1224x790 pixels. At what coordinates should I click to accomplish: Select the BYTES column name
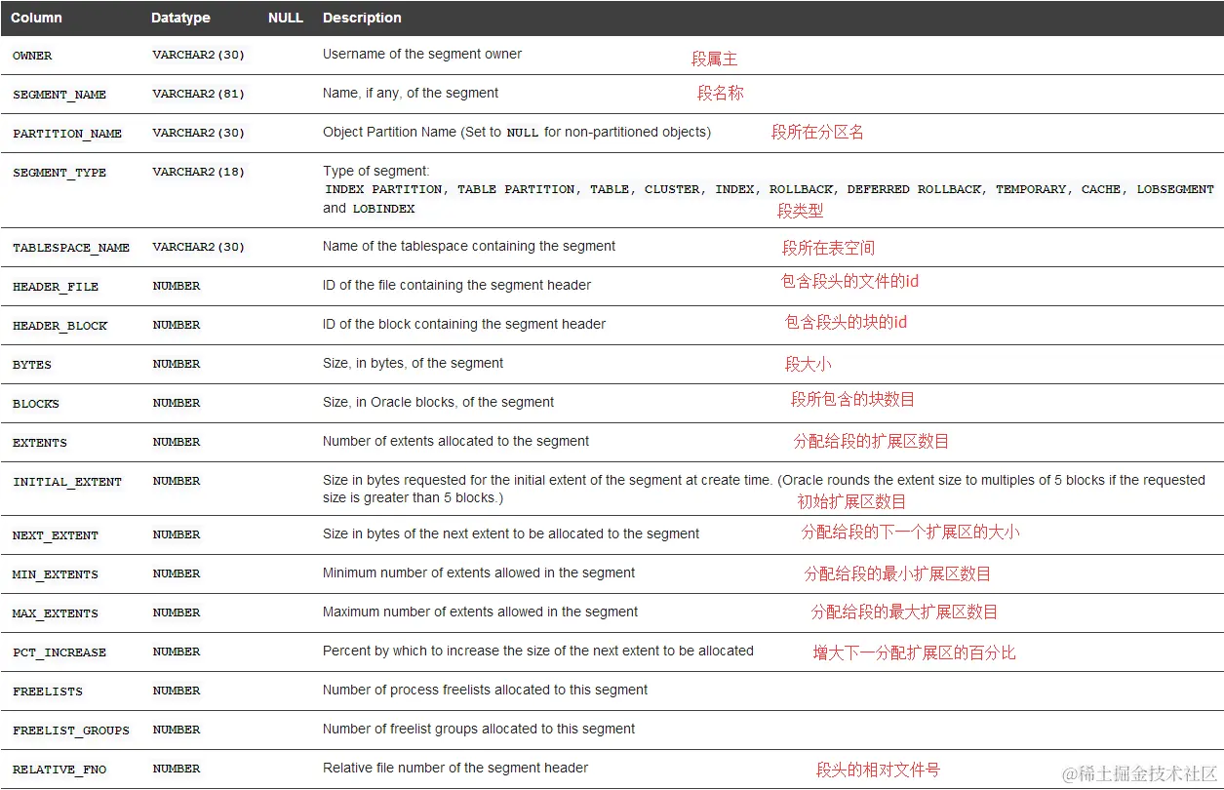tap(32, 365)
